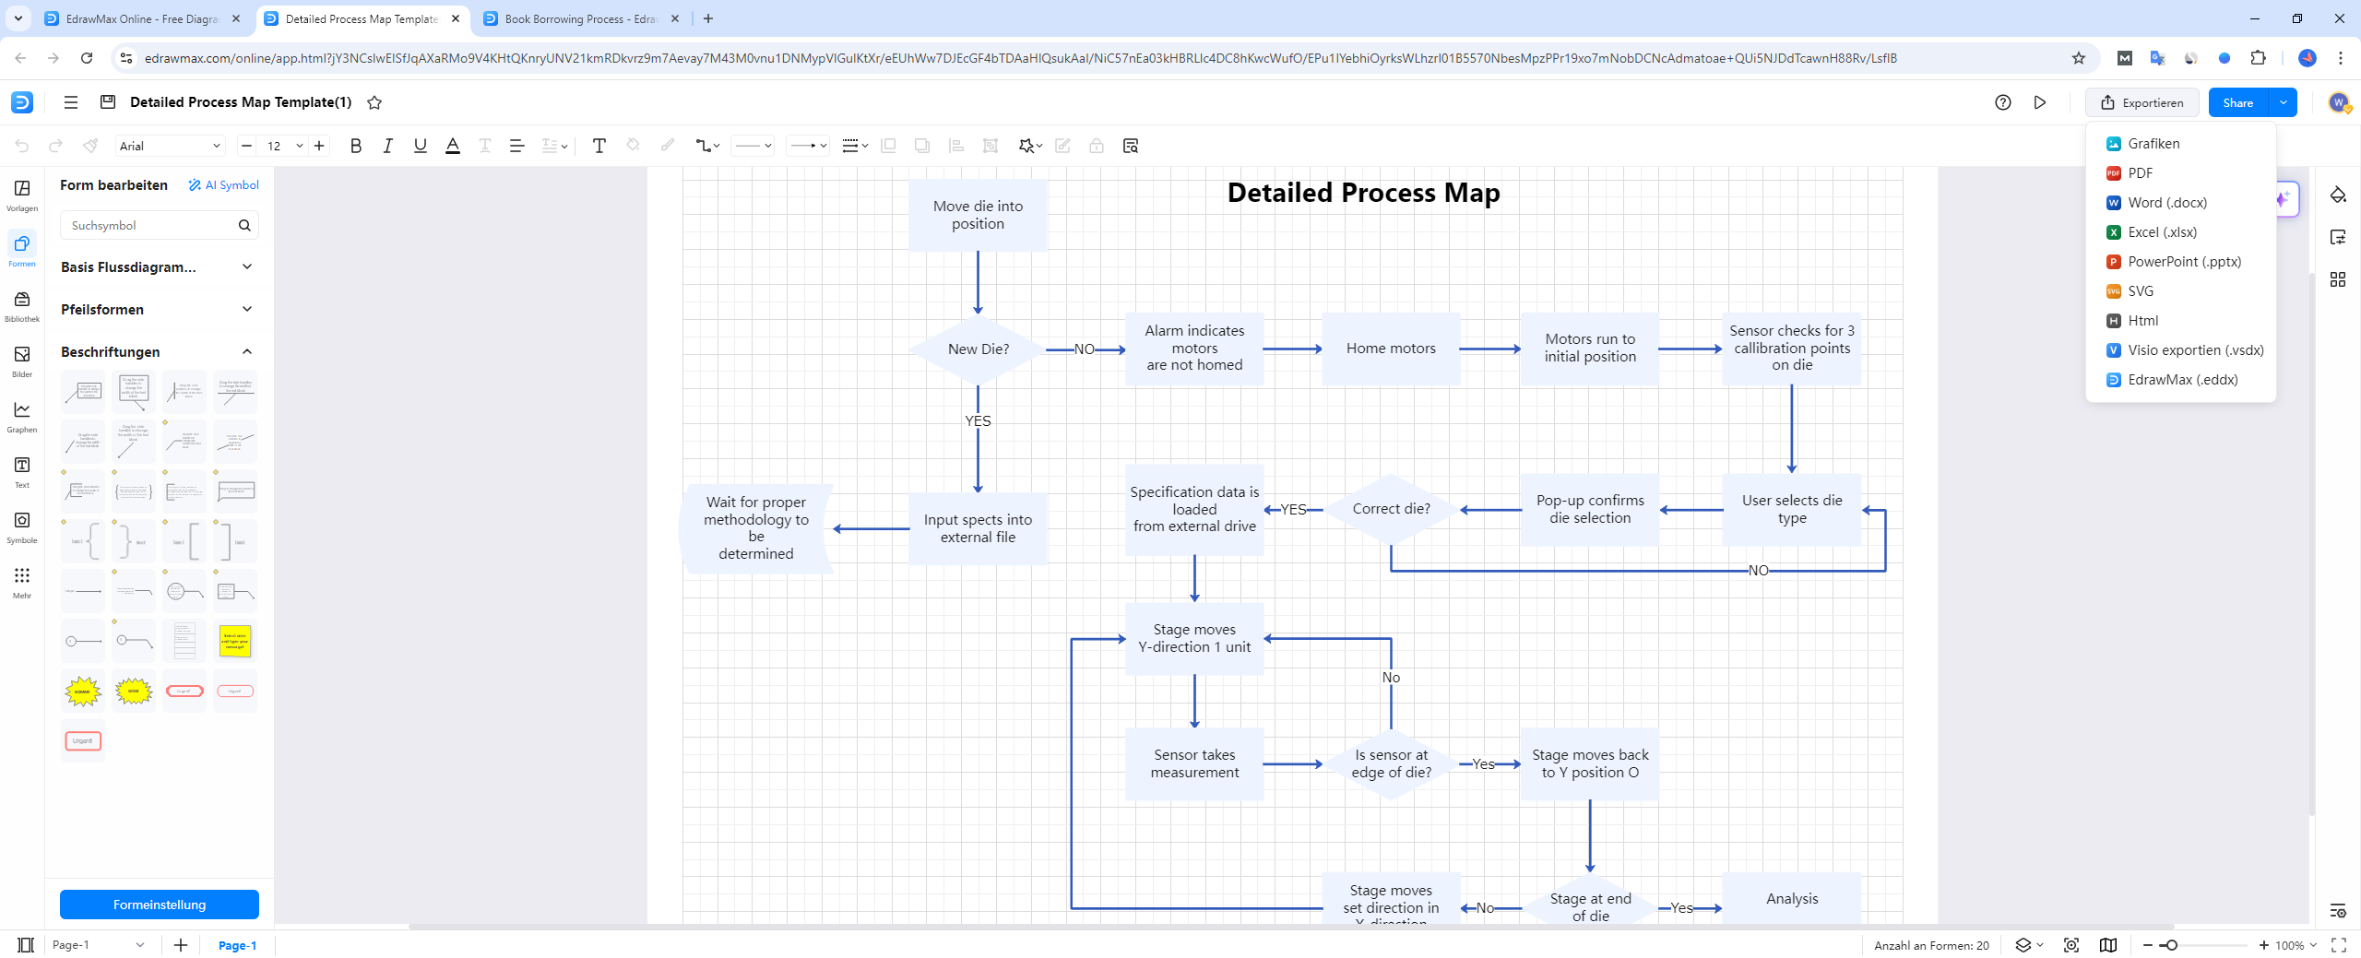This screenshot has height=958, width=2361.
Task: Export as PDF
Action: click(2180, 173)
